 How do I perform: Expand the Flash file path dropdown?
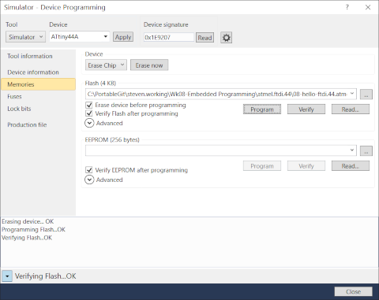(352, 94)
